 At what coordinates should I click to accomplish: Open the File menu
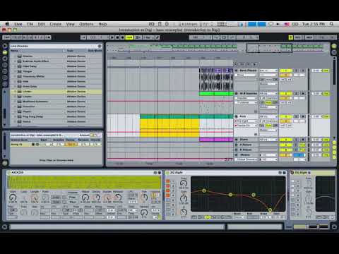(x=30, y=24)
